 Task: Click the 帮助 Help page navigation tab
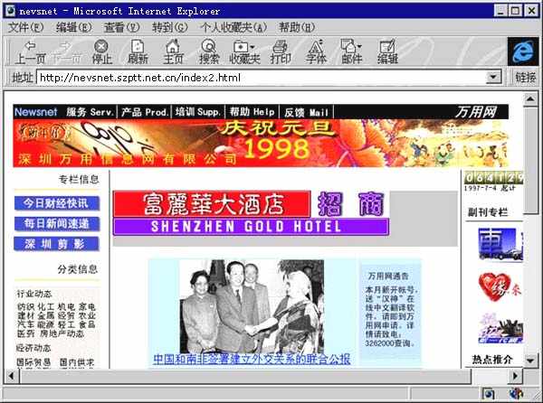pos(252,112)
